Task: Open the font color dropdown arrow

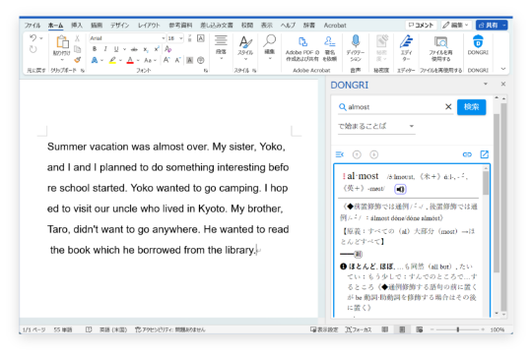Action: (138, 61)
